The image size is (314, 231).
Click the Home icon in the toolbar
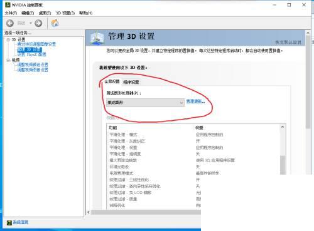(x=55, y=23)
